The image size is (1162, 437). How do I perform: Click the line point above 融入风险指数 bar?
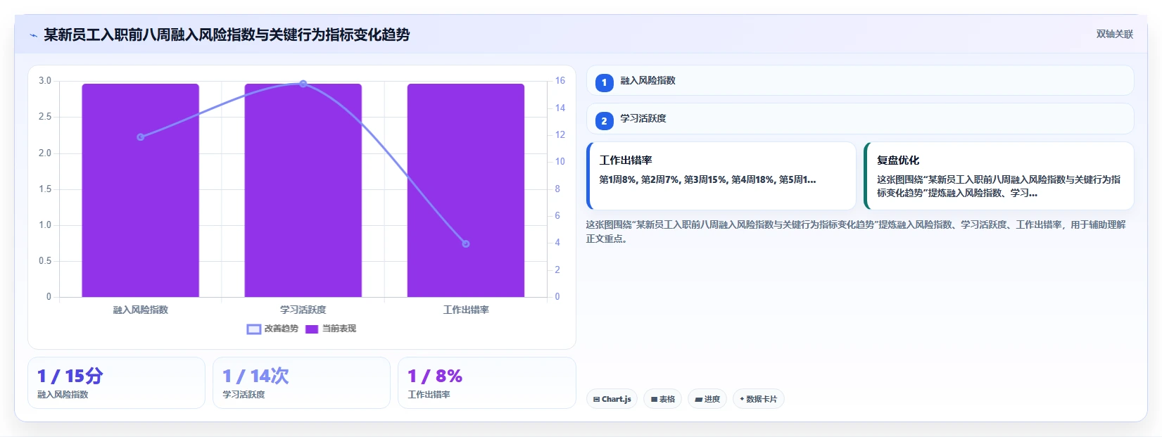[141, 137]
